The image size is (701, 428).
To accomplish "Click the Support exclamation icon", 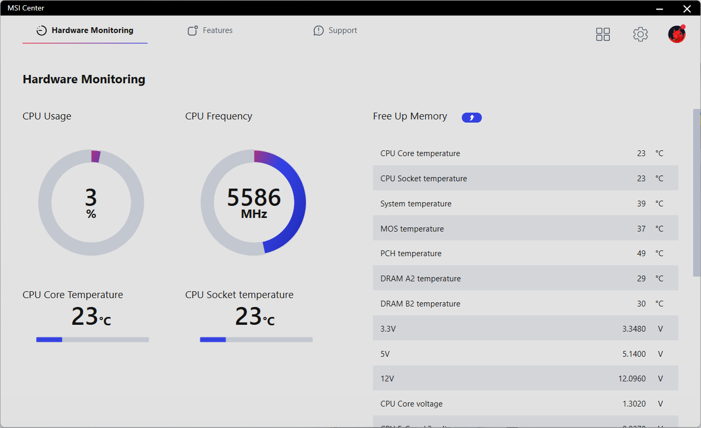I will (x=318, y=30).
